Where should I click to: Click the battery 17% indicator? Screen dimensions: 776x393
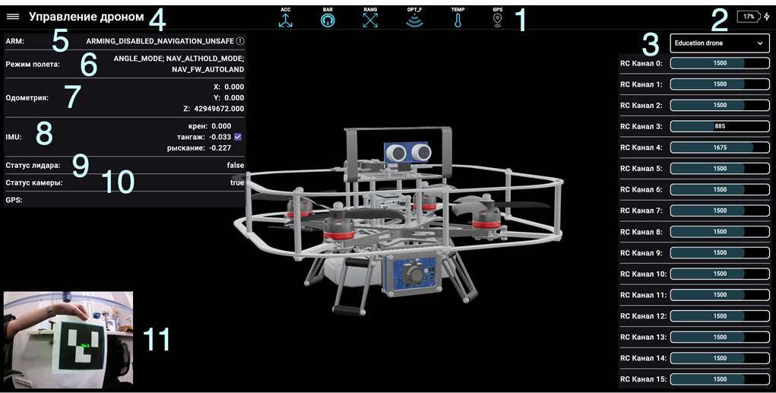[749, 17]
